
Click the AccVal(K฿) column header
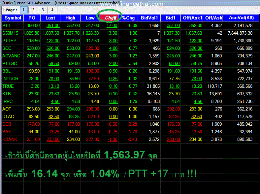click(x=241, y=18)
